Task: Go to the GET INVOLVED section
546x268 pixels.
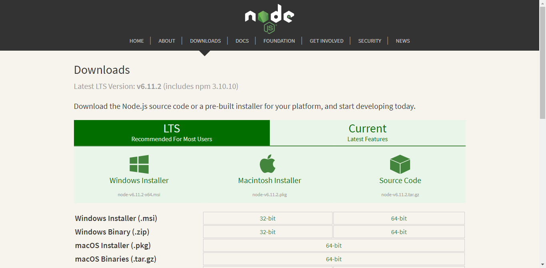Action: tap(326, 41)
